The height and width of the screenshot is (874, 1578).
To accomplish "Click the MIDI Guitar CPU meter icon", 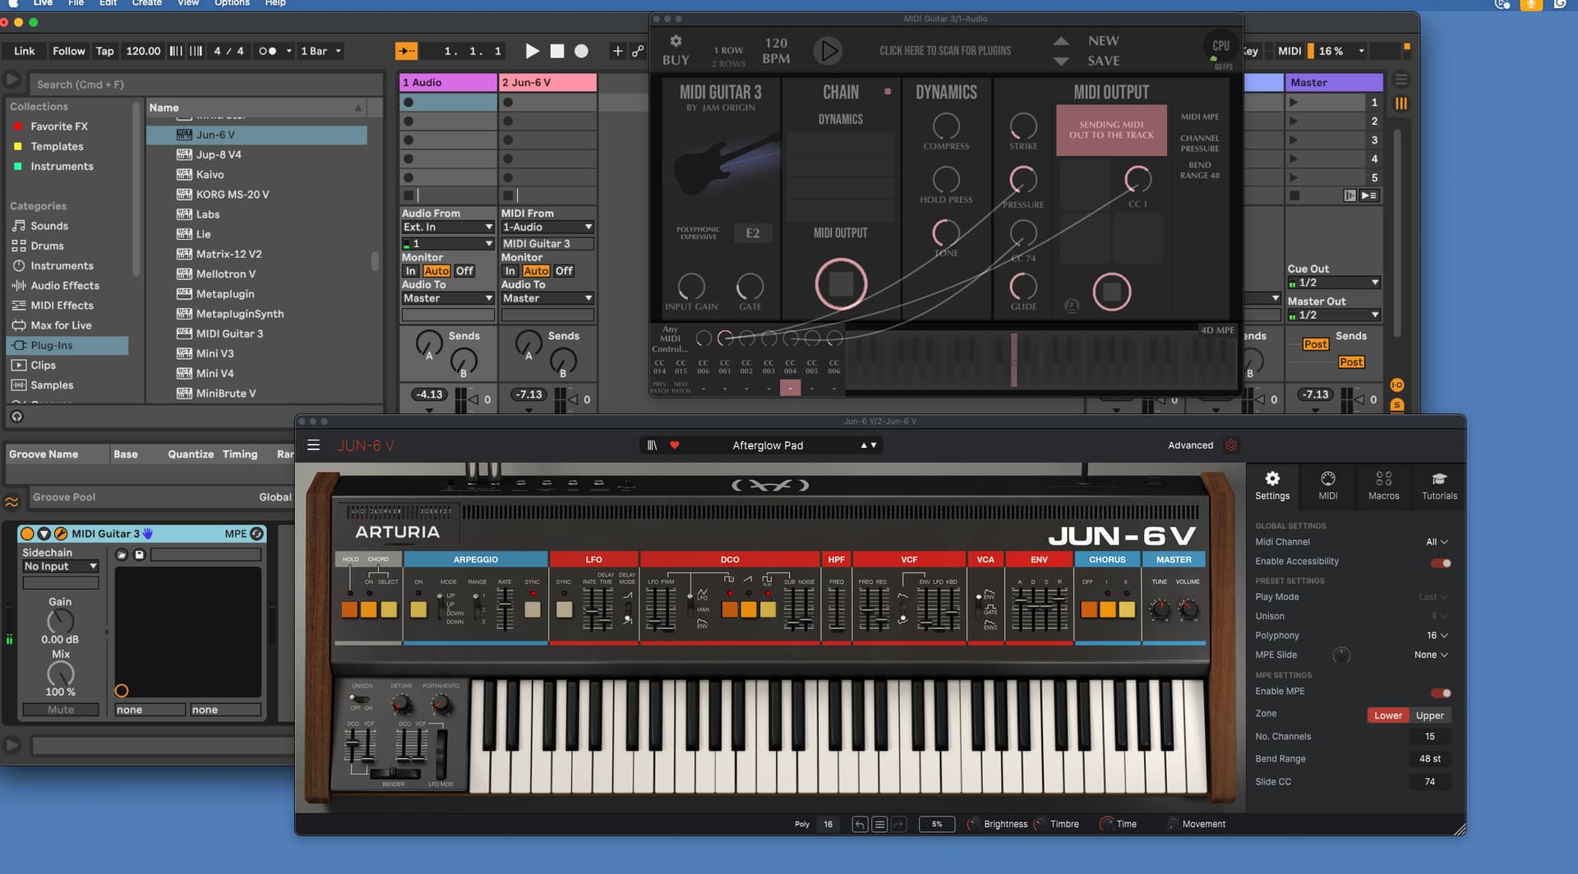I will pos(1220,48).
